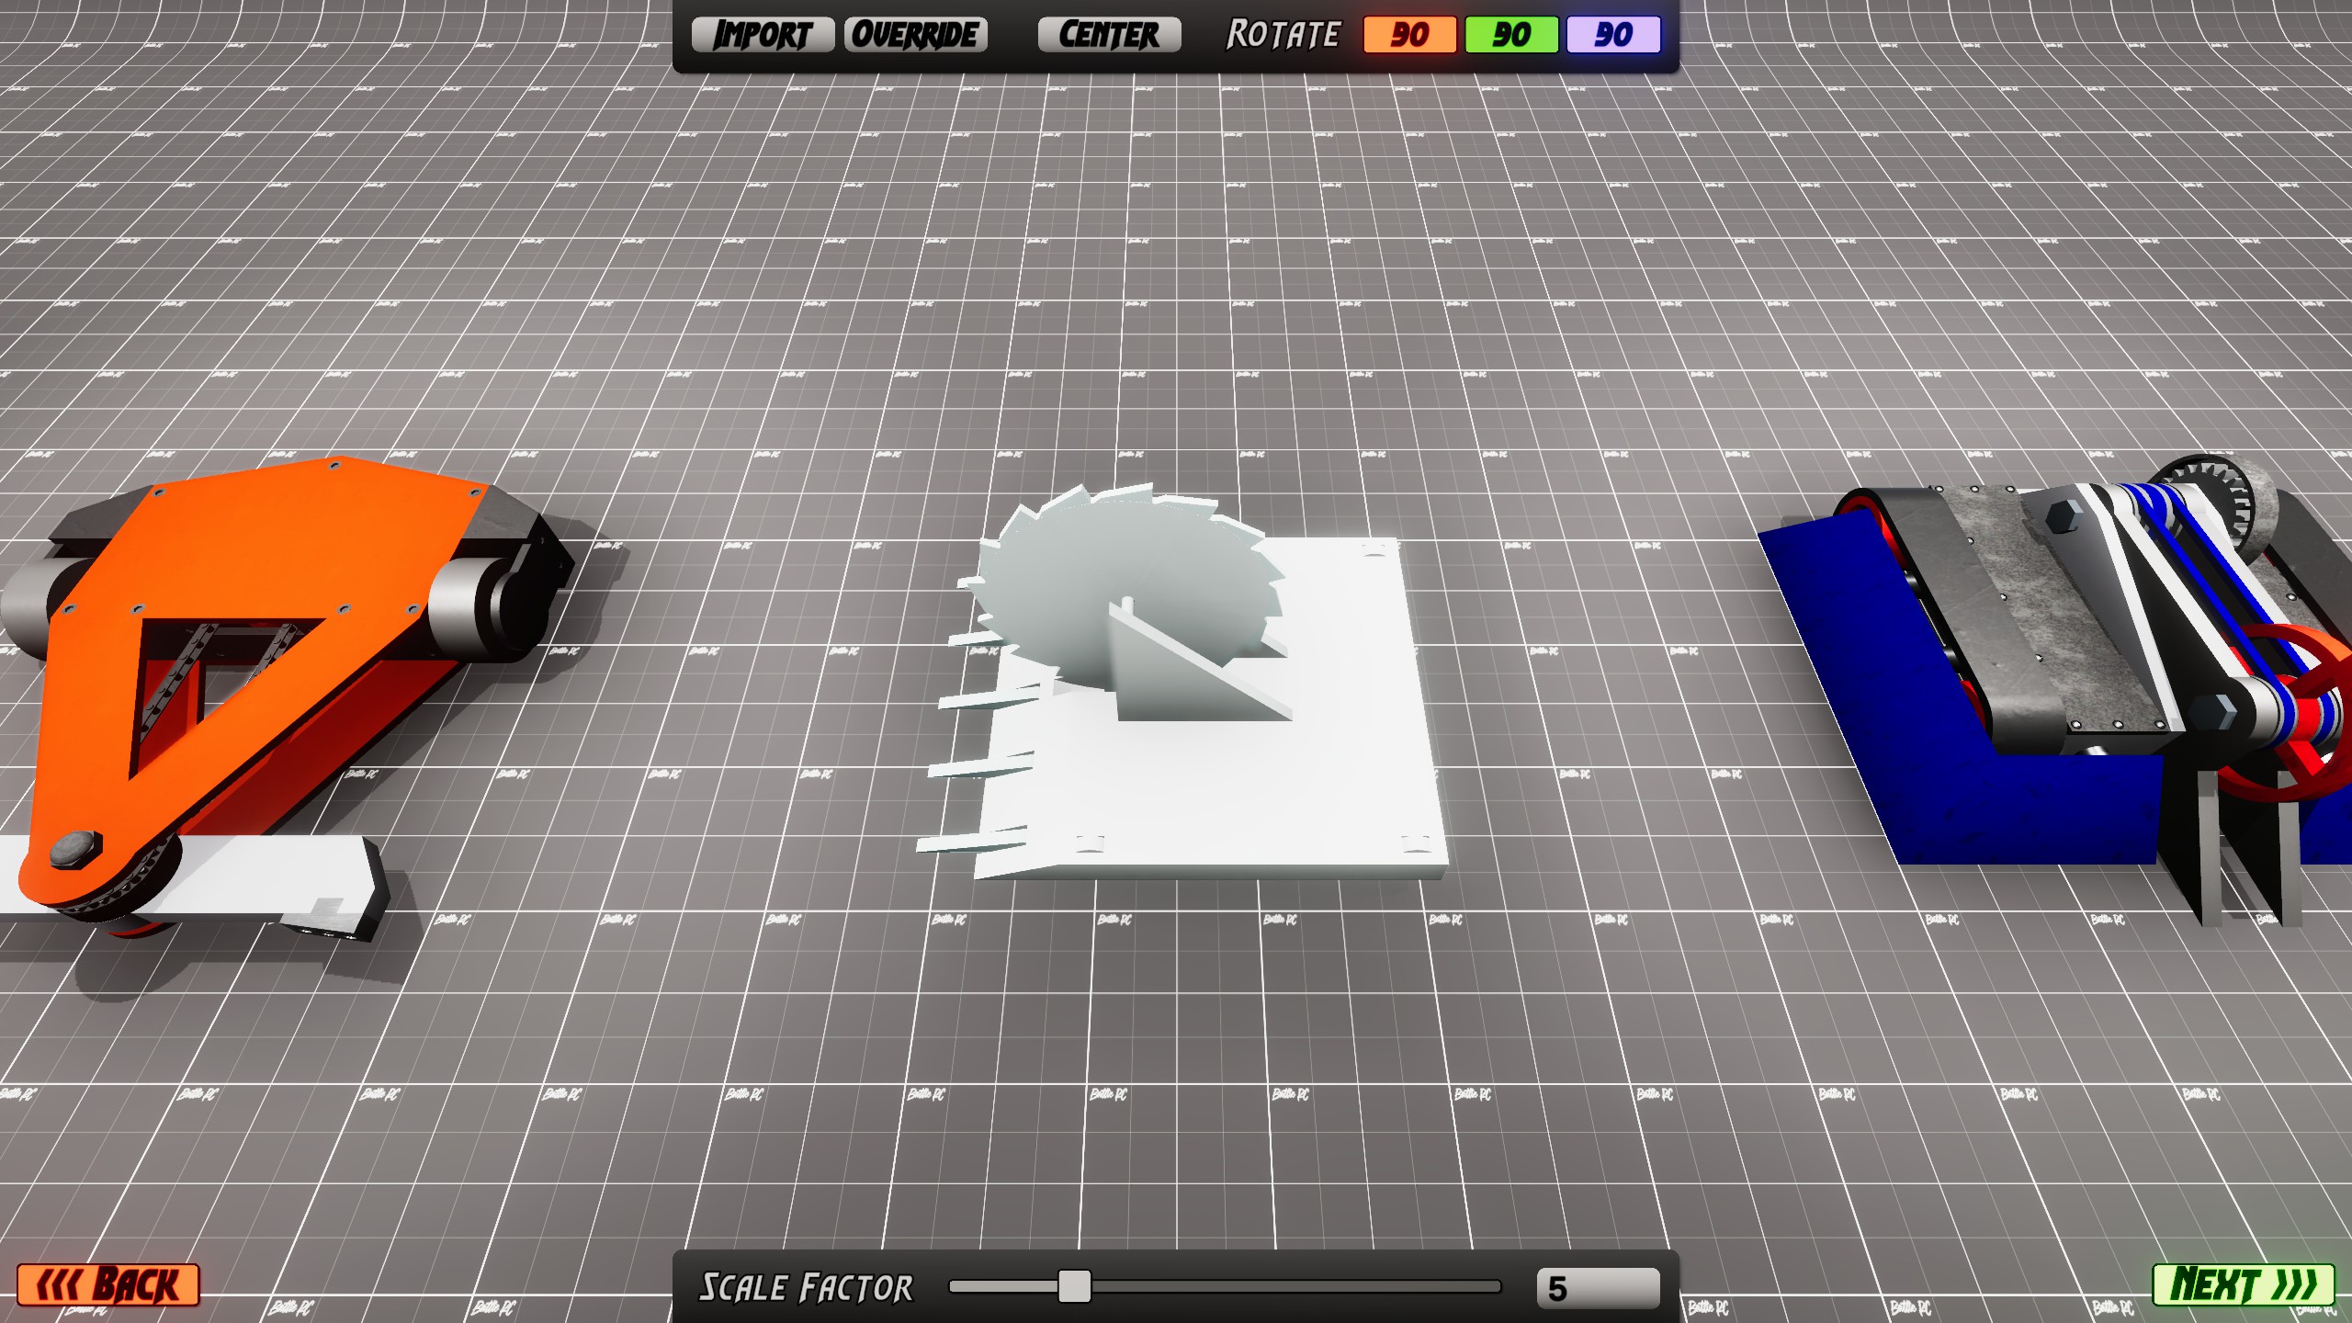
Task: Proceed with the Next button
Action: [2243, 1284]
